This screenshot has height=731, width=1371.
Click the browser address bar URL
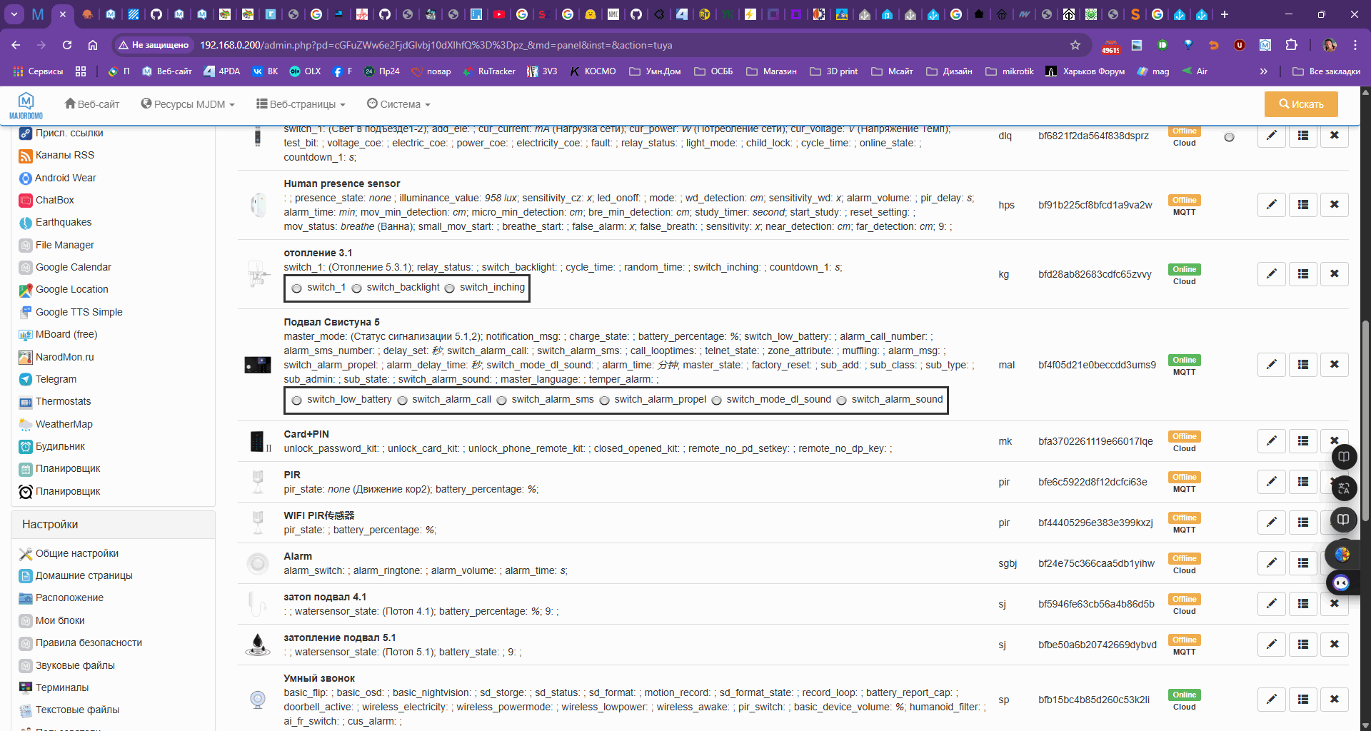436,45
